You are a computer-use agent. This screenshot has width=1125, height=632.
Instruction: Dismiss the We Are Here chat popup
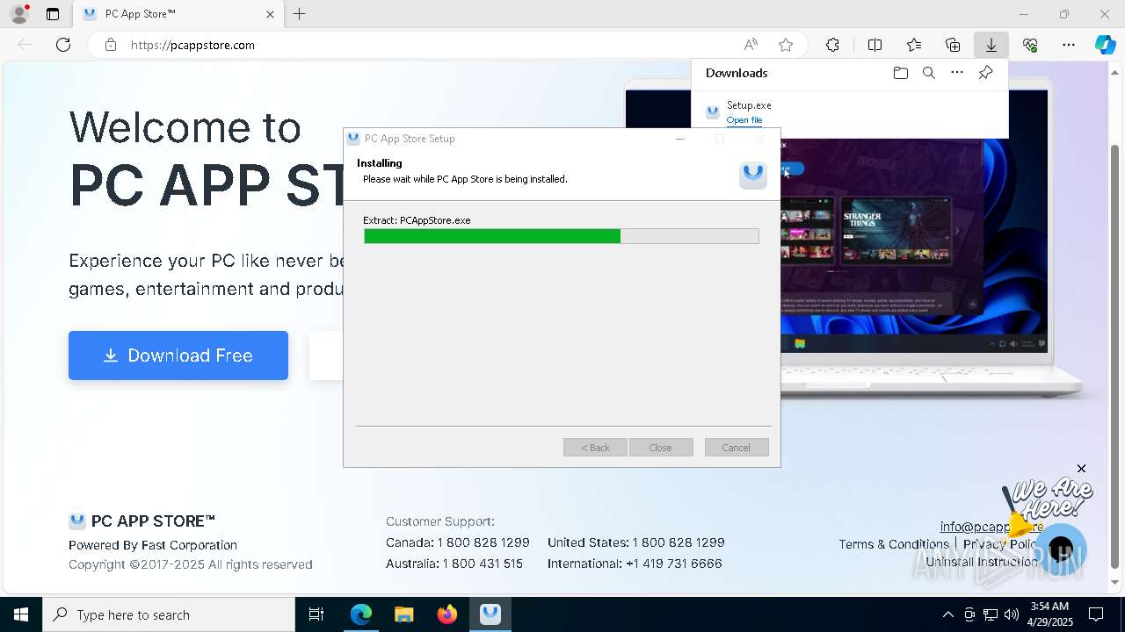(x=1081, y=469)
